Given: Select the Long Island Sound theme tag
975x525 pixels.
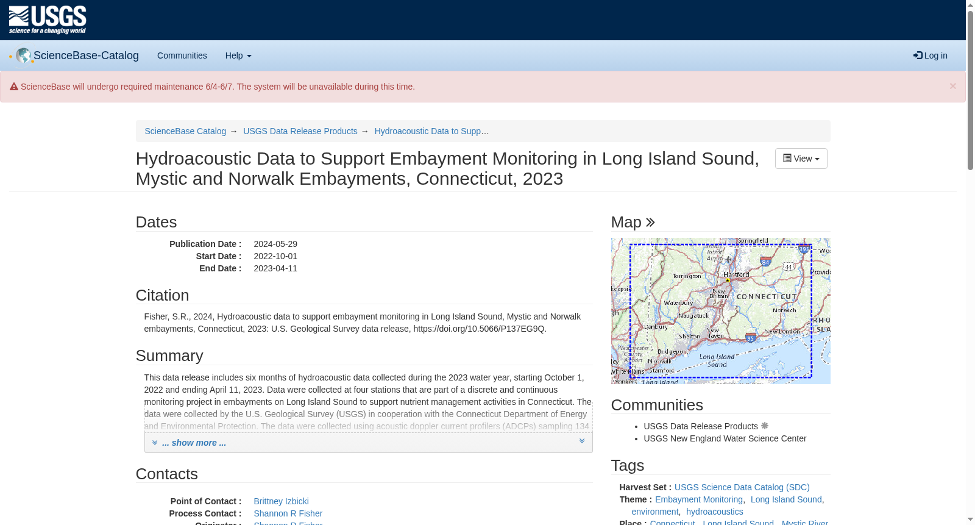Looking at the screenshot, I should pyautogui.click(x=786, y=499).
